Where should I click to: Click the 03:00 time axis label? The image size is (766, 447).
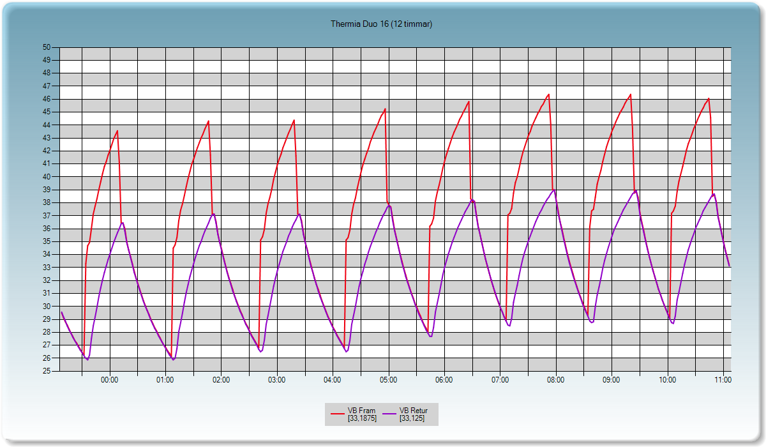click(x=277, y=380)
